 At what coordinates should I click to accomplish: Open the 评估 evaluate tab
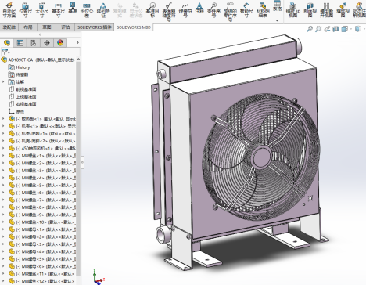point(66,27)
